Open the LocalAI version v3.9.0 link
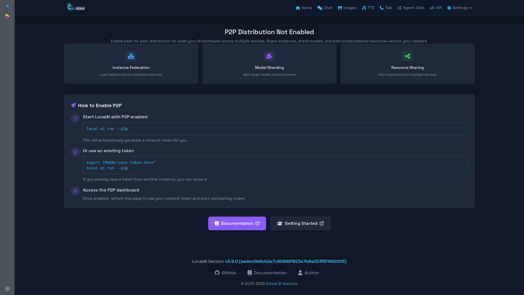Screen dimensions: 524x295 [x=286, y=261]
